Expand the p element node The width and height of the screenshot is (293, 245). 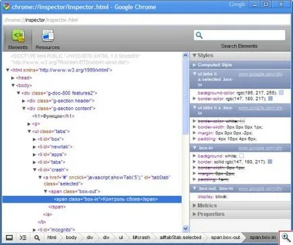coord(29,124)
